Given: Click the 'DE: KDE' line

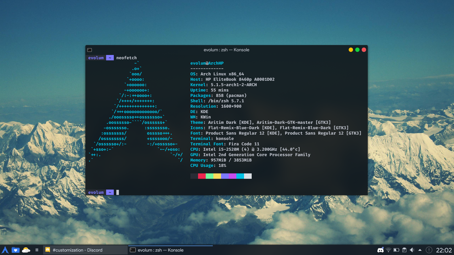Looking at the screenshot, I should pos(199,112).
